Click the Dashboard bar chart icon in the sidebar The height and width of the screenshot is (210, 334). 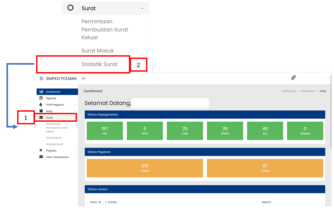(x=41, y=92)
